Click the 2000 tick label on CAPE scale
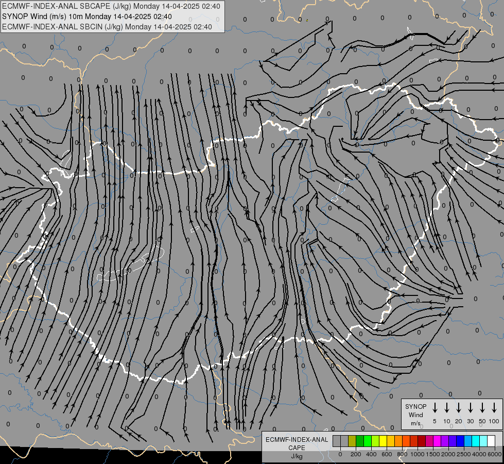 [448, 454]
